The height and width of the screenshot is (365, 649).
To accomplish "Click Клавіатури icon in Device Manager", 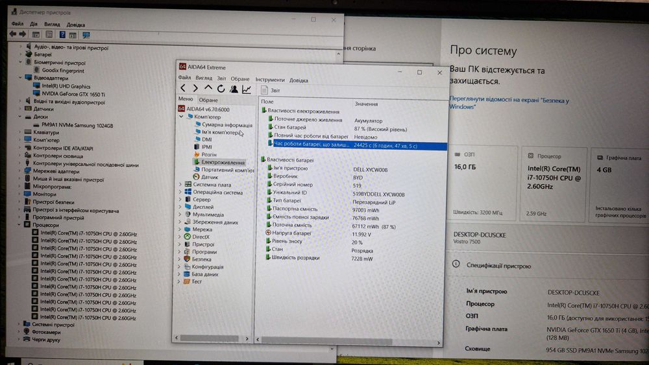I will point(28,132).
